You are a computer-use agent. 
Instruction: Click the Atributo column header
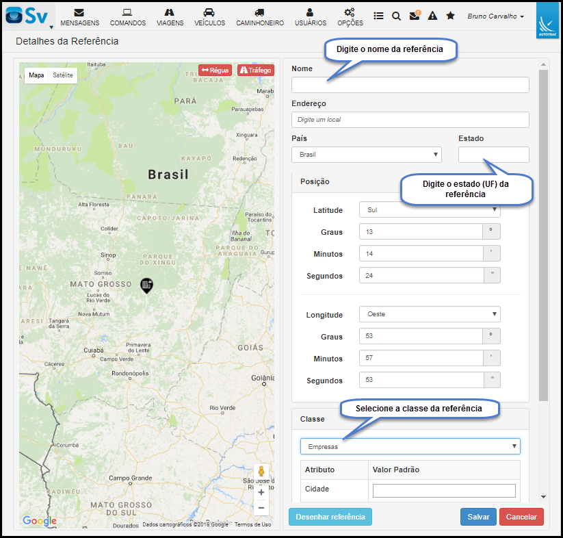click(319, 470)
